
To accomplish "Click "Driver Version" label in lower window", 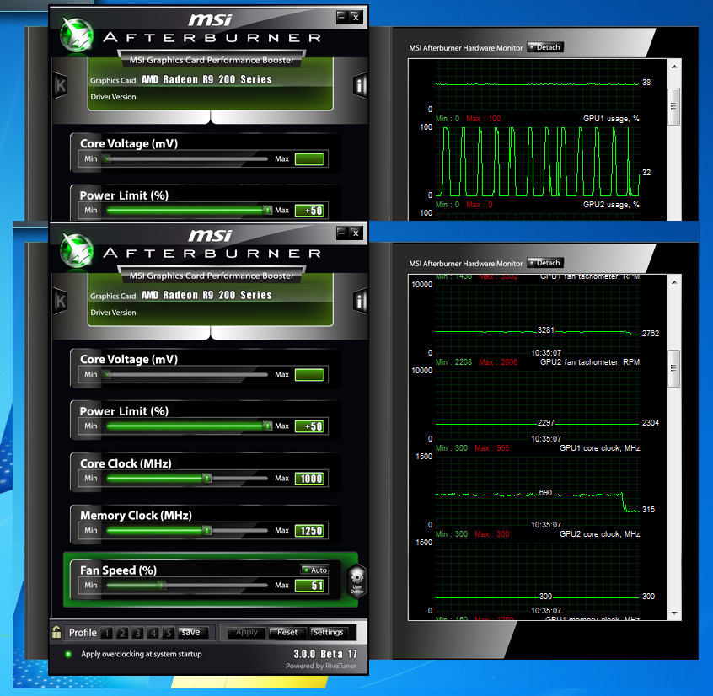I will [x=113, y=313].
